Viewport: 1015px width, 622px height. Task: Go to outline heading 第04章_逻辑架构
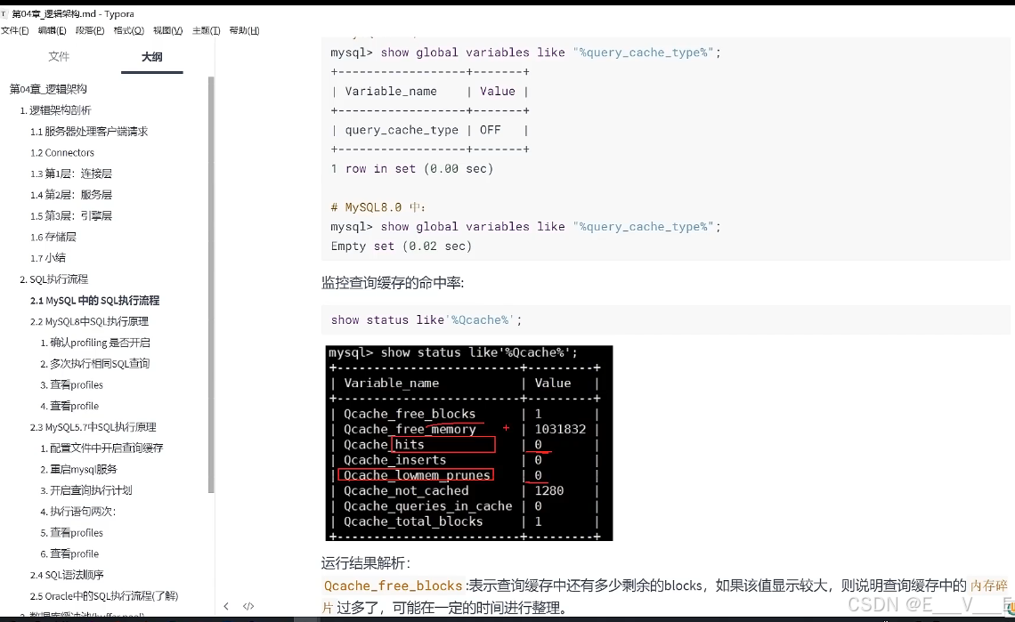point(48,89)
